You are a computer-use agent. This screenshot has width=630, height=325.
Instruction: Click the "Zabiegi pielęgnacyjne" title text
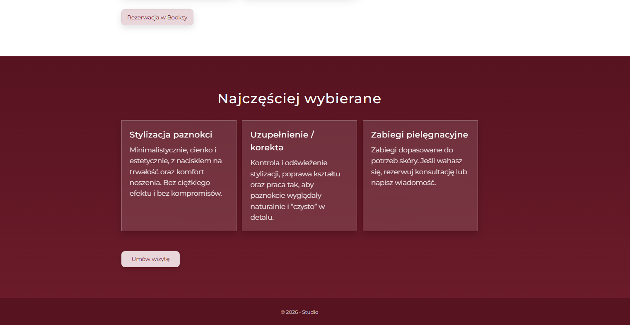(419, 135)
